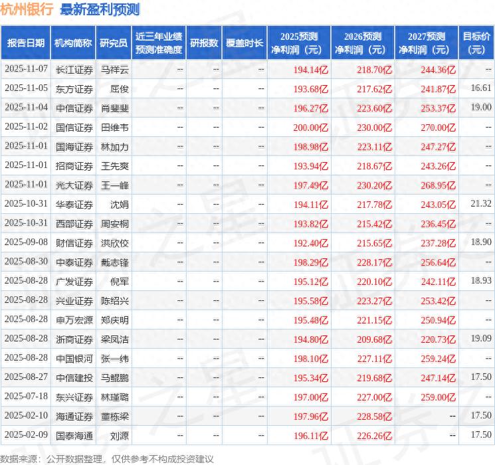495x465 pixels.
Task: Select 海通证券 institution cell
Action: click(74, 416)
